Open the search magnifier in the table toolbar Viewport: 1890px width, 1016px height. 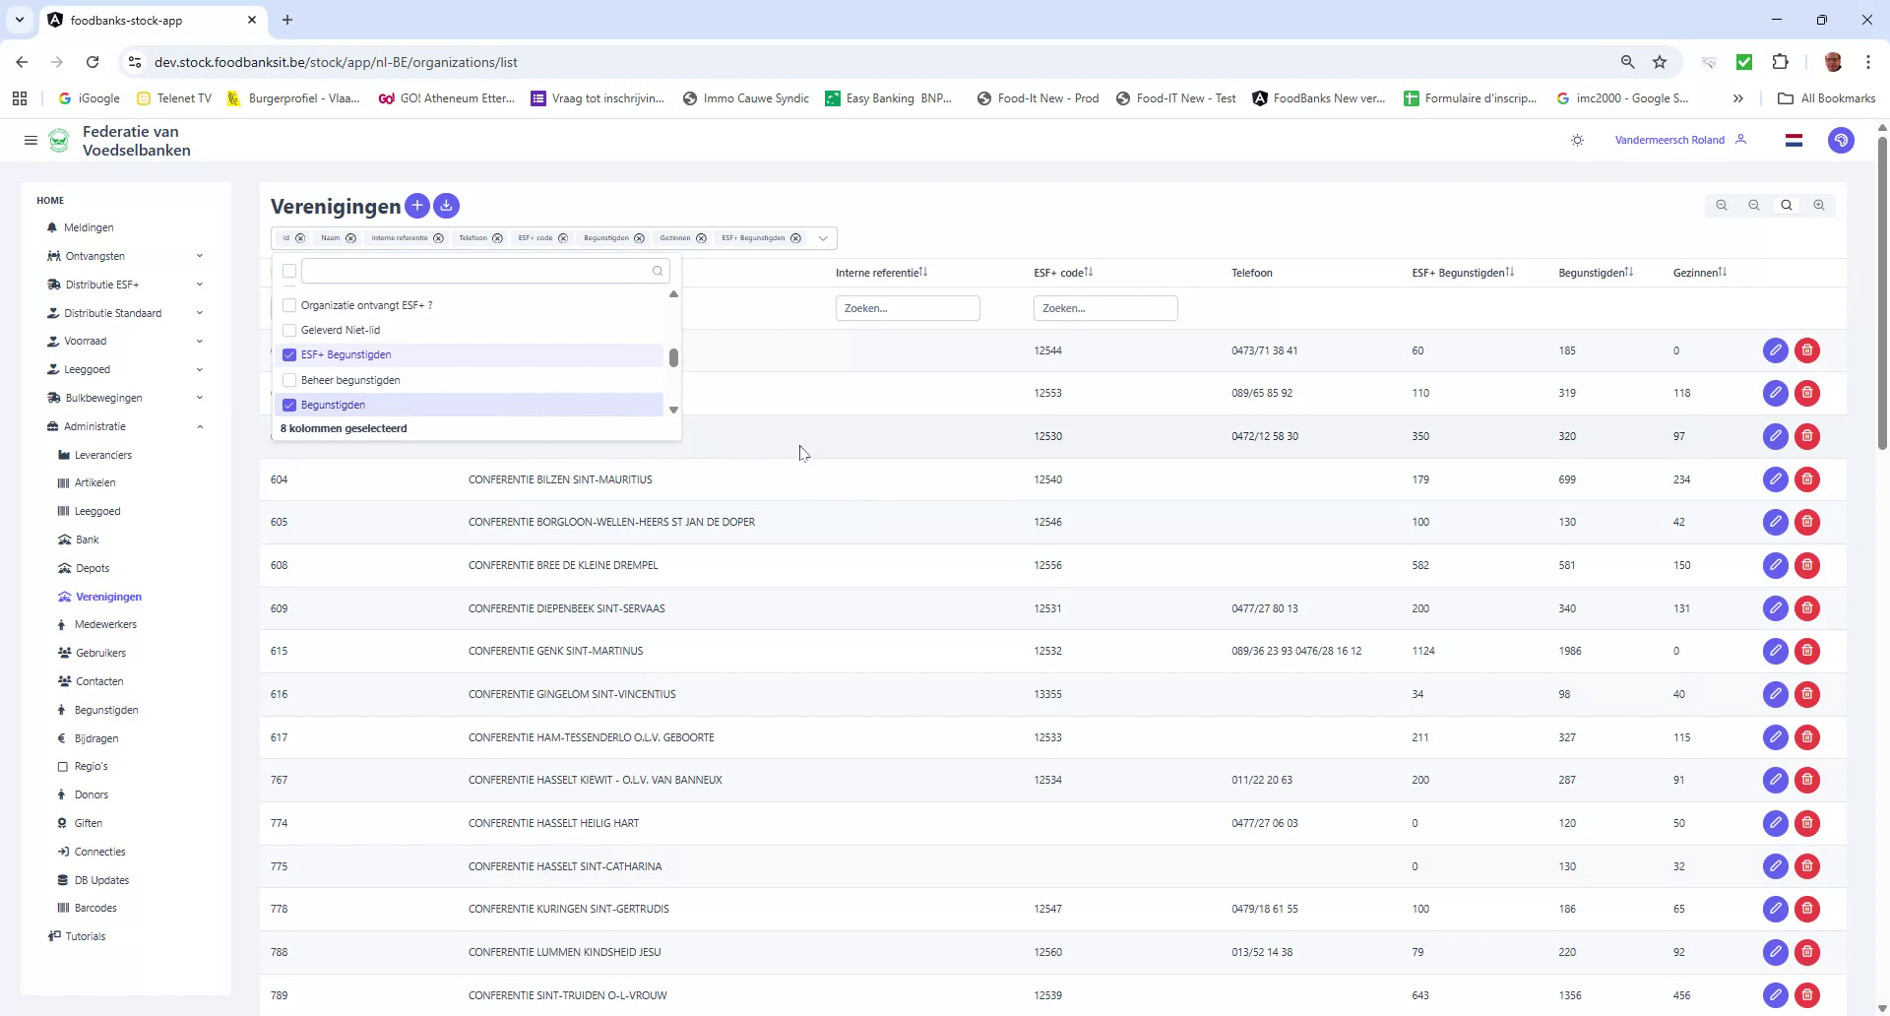point(1786,205)
